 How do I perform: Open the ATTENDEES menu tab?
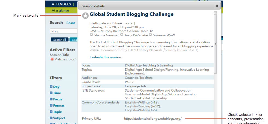(61, 4)
